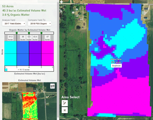Click the 0.0 bu/ac value box
This screenshot has height=120, width=153.
coord(29,38)
